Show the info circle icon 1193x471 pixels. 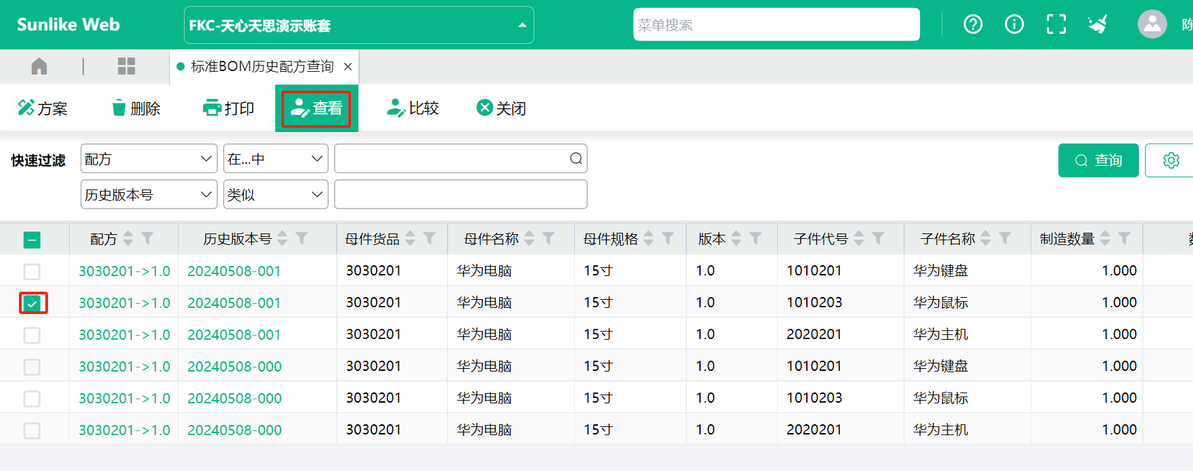click(x=1014, y=24)
